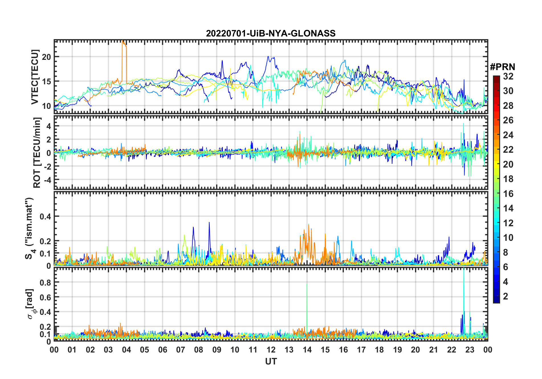Click the 12 tick on the UT axis
The image size is (542, 379).
[271, 350]
